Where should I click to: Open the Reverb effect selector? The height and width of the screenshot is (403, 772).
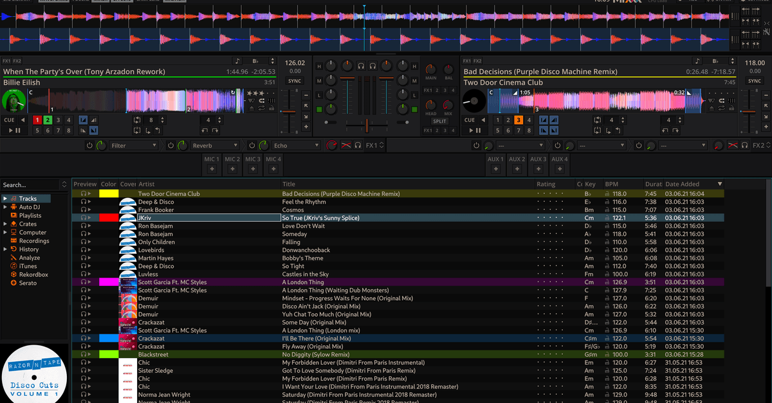pyautogui.click(x=214, y=145)
